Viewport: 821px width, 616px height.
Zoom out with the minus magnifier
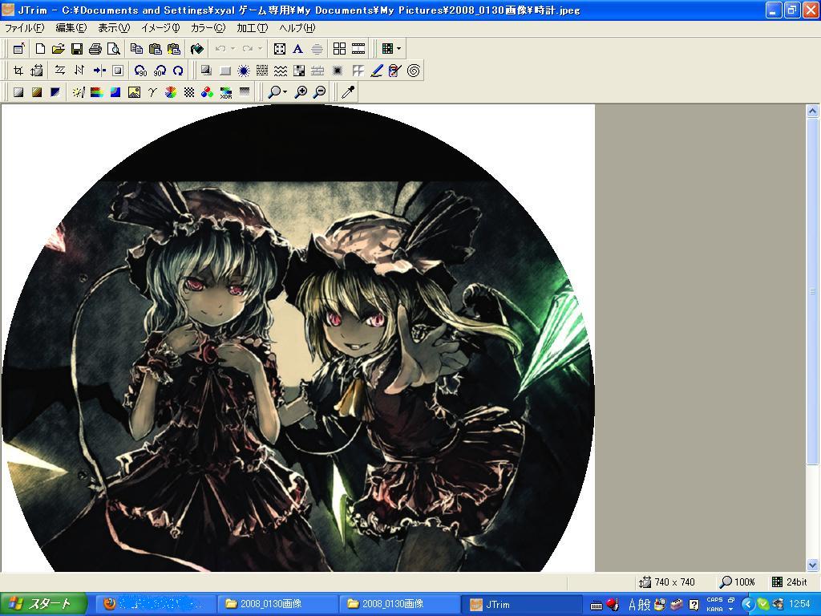319,92
